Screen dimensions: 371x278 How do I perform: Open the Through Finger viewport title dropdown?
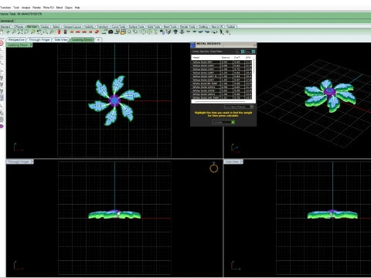[32, 161]
